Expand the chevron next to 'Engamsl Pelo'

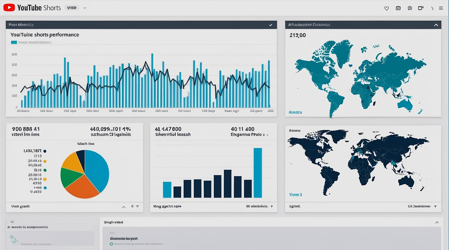(267, 135)
